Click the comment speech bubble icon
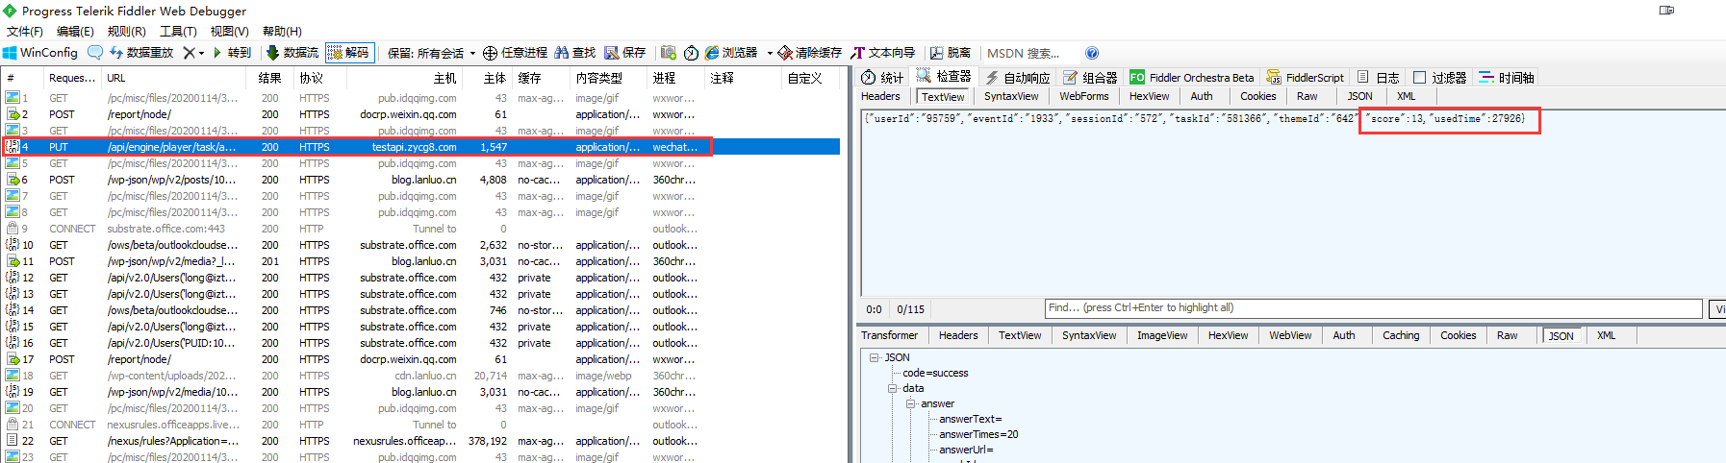This screenshot has height=463, width=1726. (x=94, y=53)
